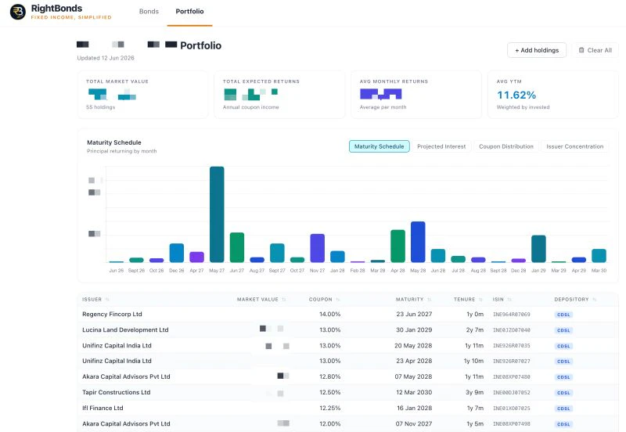The width and height of the screenshot is (626, 432).
Task: Click the teal Jan 29 bar
Action: click(538, 249)
